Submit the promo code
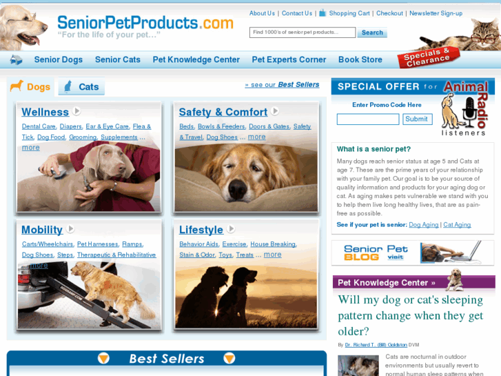Image resolution: width=501 pixels, height=376 pixels. click(418, 119)
